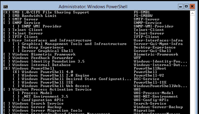Maximize the PowerShell window

click(x=186, y=6)
